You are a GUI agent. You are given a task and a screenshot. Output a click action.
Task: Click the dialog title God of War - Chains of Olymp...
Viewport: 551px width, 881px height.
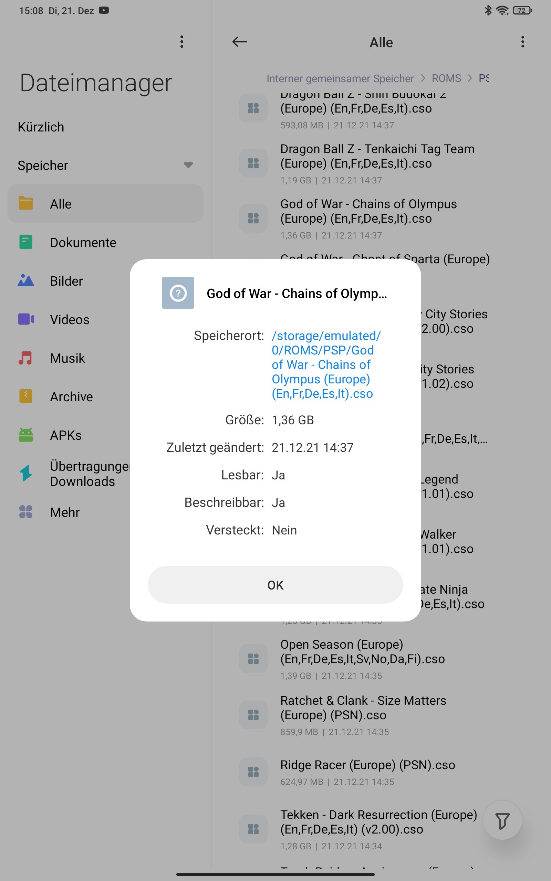(x=297, y=294)
